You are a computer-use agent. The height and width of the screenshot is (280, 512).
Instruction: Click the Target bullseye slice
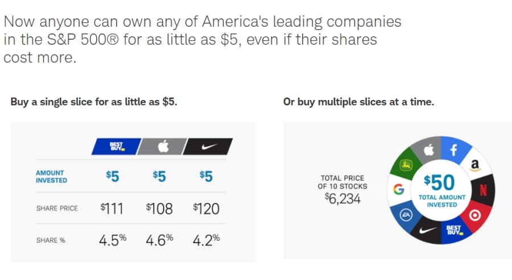pos(474,215)
